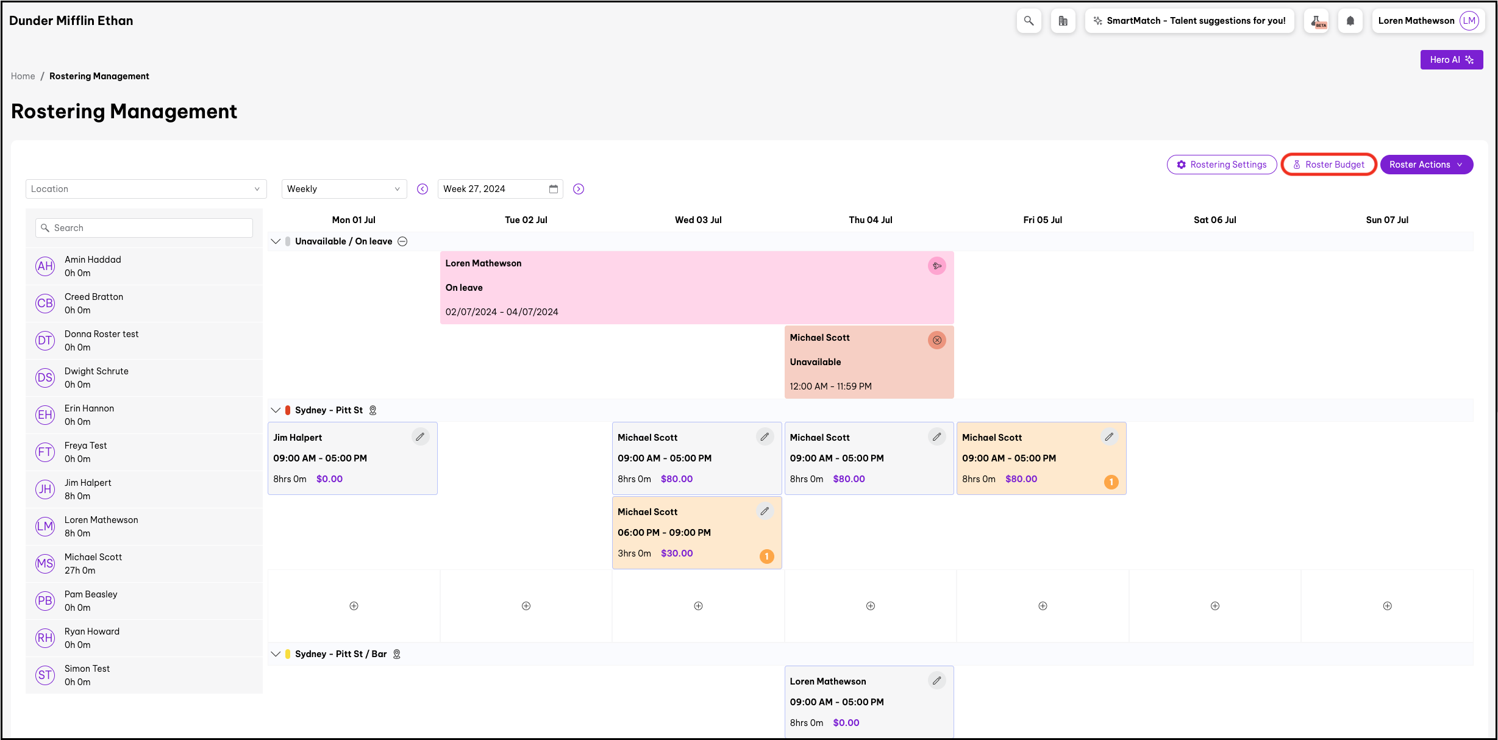Click the employee Search field
Image resolution: width=1498 pixels, height=740 pixels.
coord(144,228)
